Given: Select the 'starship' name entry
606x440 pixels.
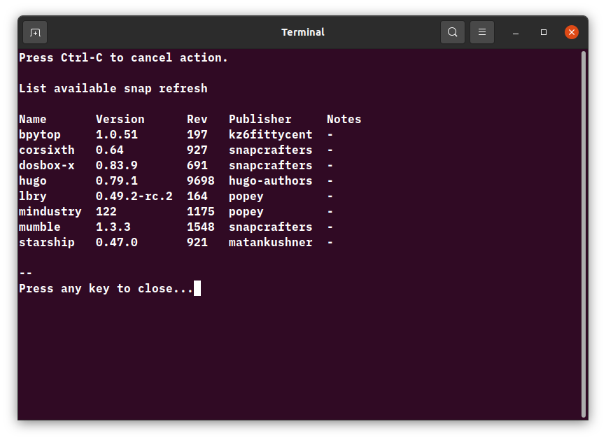Looking at the screenshot, I should (x=47, y=243).
